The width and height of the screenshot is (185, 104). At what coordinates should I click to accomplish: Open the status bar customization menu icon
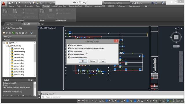(x=182, y=101)
